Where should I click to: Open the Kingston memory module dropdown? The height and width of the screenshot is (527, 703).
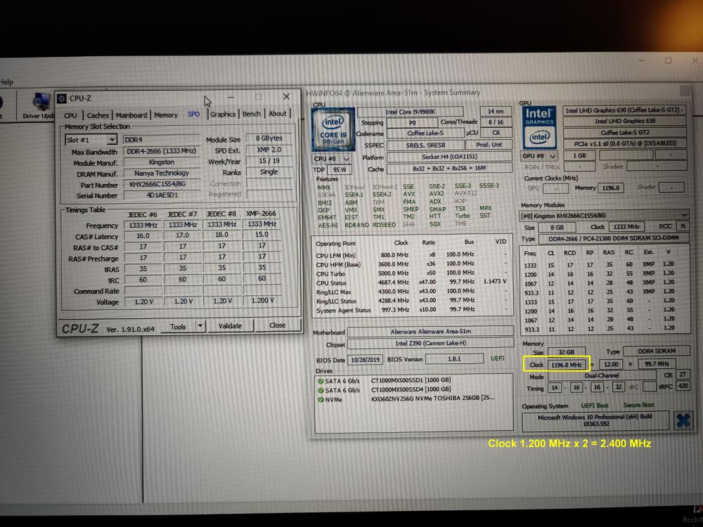[684, 215]
